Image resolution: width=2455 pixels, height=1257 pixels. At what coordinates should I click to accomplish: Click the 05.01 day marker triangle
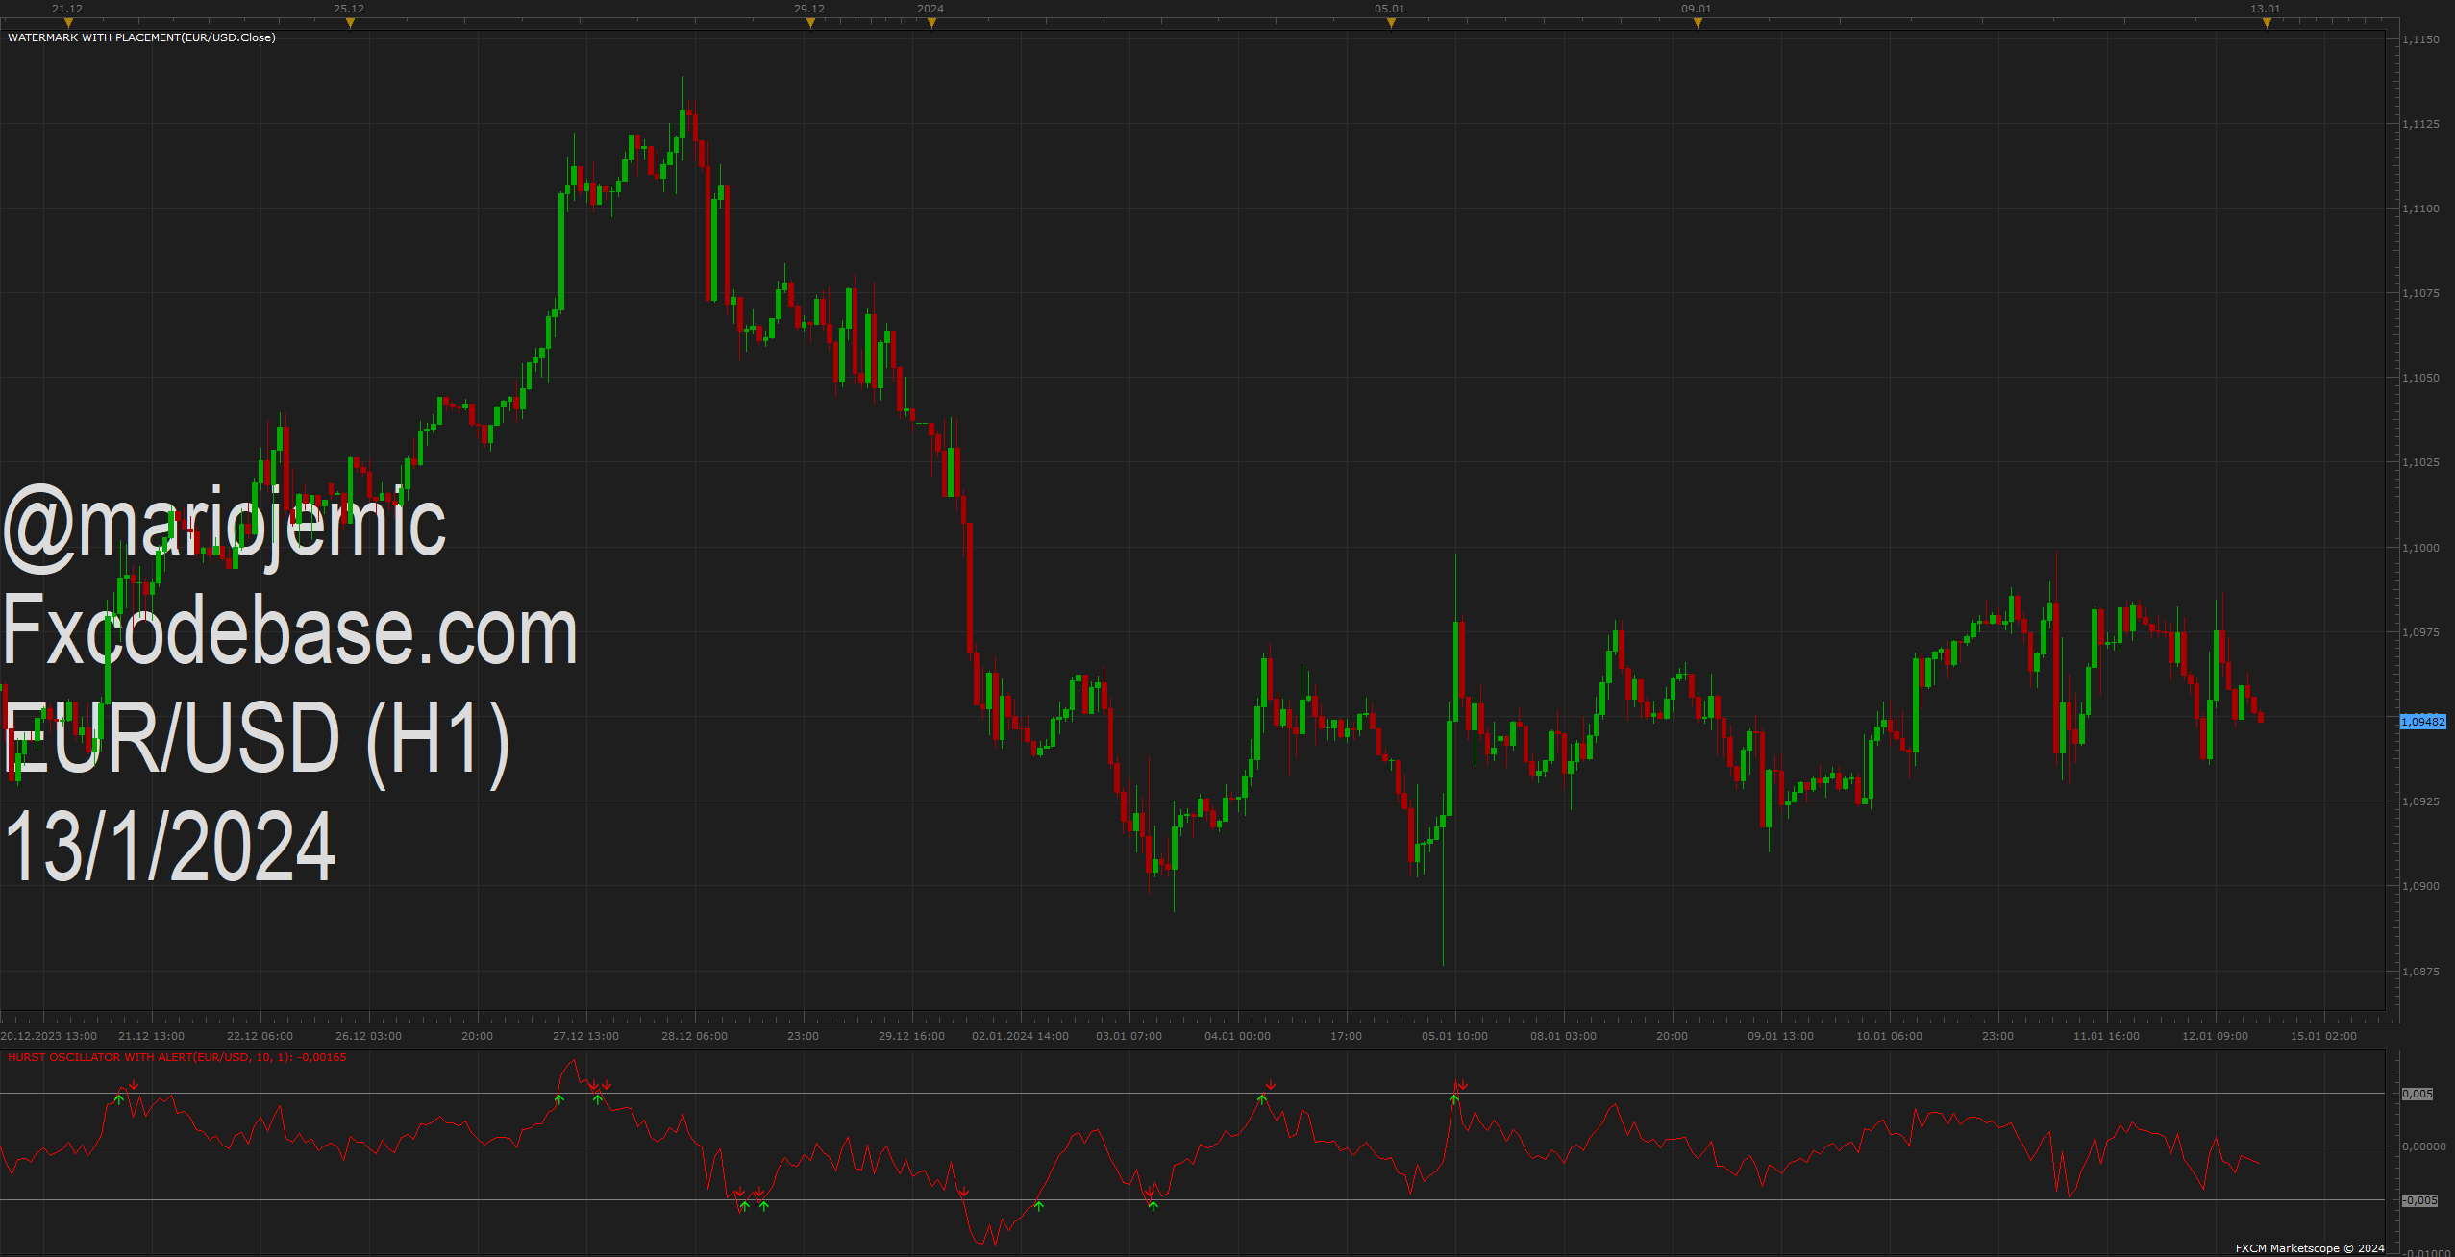click(1391, 23)
